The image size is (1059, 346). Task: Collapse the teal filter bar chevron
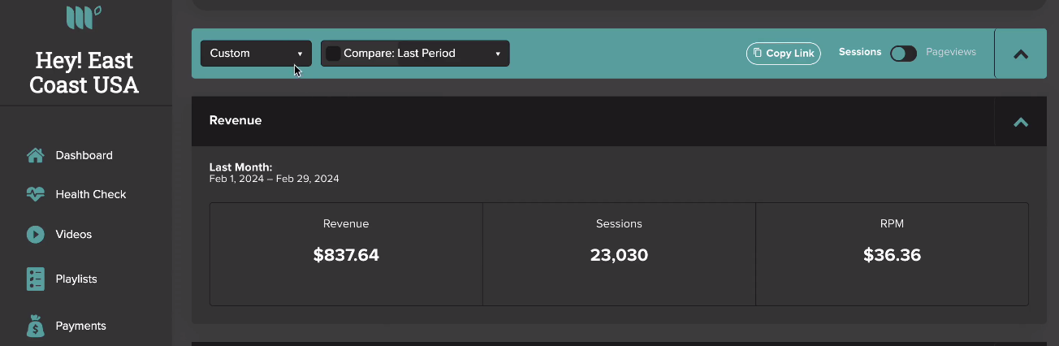coord(1021,54)
